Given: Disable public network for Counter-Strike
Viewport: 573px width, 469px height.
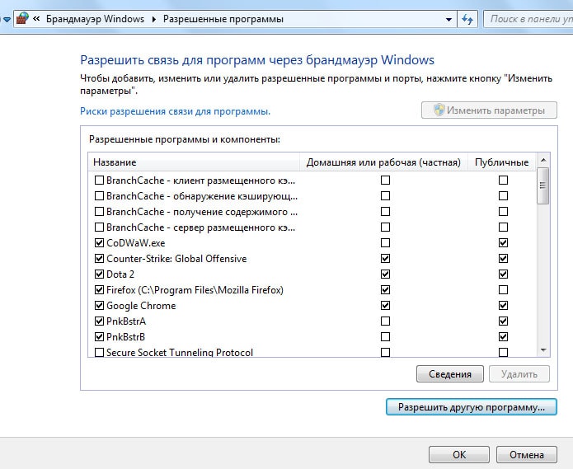Looking at the screenshot, I should [x=503, y=258].
